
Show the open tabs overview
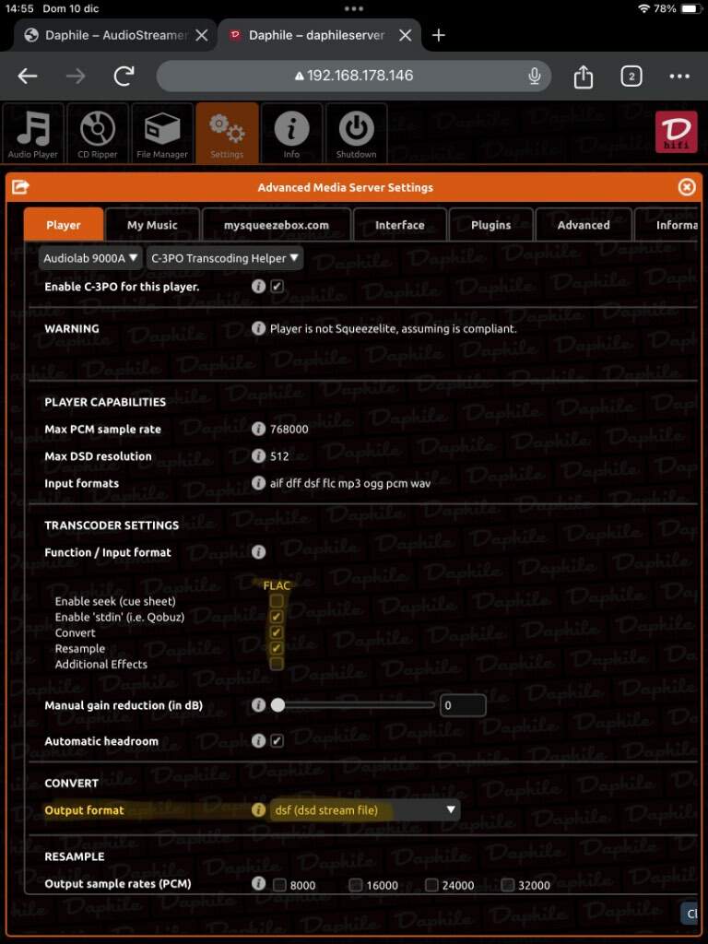[x=631, y=76]
